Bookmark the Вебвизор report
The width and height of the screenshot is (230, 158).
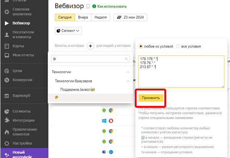88,7
